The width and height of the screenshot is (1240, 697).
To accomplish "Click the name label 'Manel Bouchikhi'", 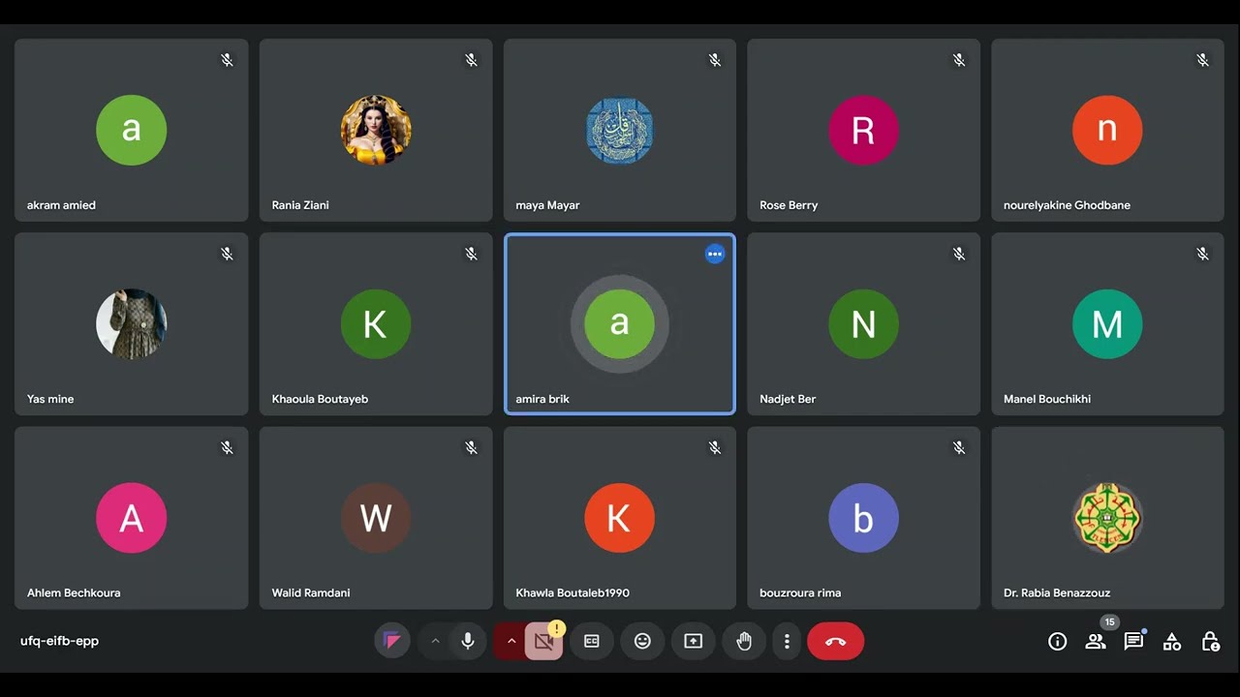I will (1047, 399).
